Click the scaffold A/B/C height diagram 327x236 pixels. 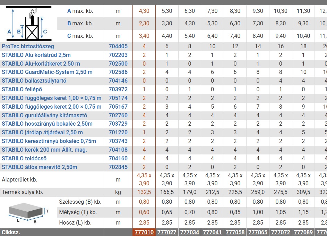click(x=28, y=24)
